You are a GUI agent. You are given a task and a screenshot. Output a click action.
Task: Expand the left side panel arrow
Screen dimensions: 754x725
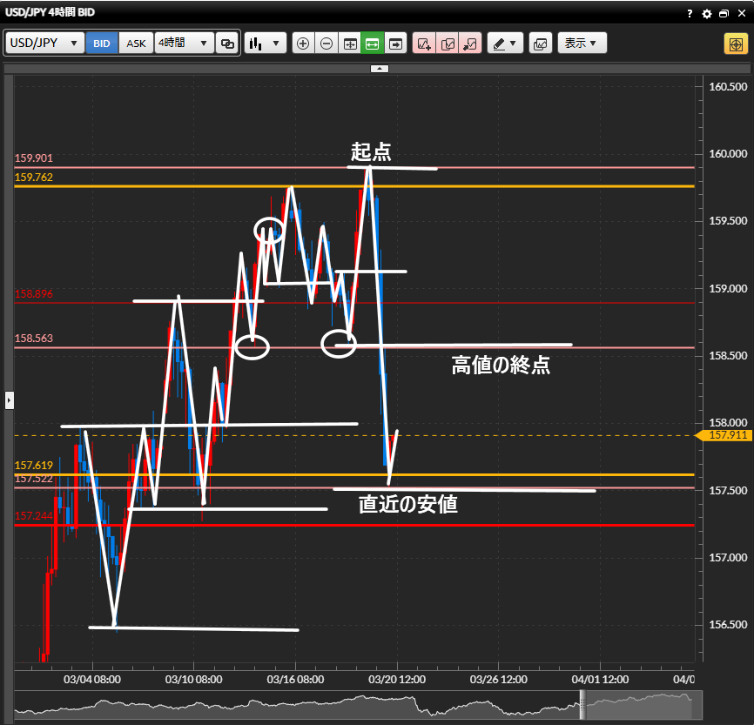[x=9, y=400]
